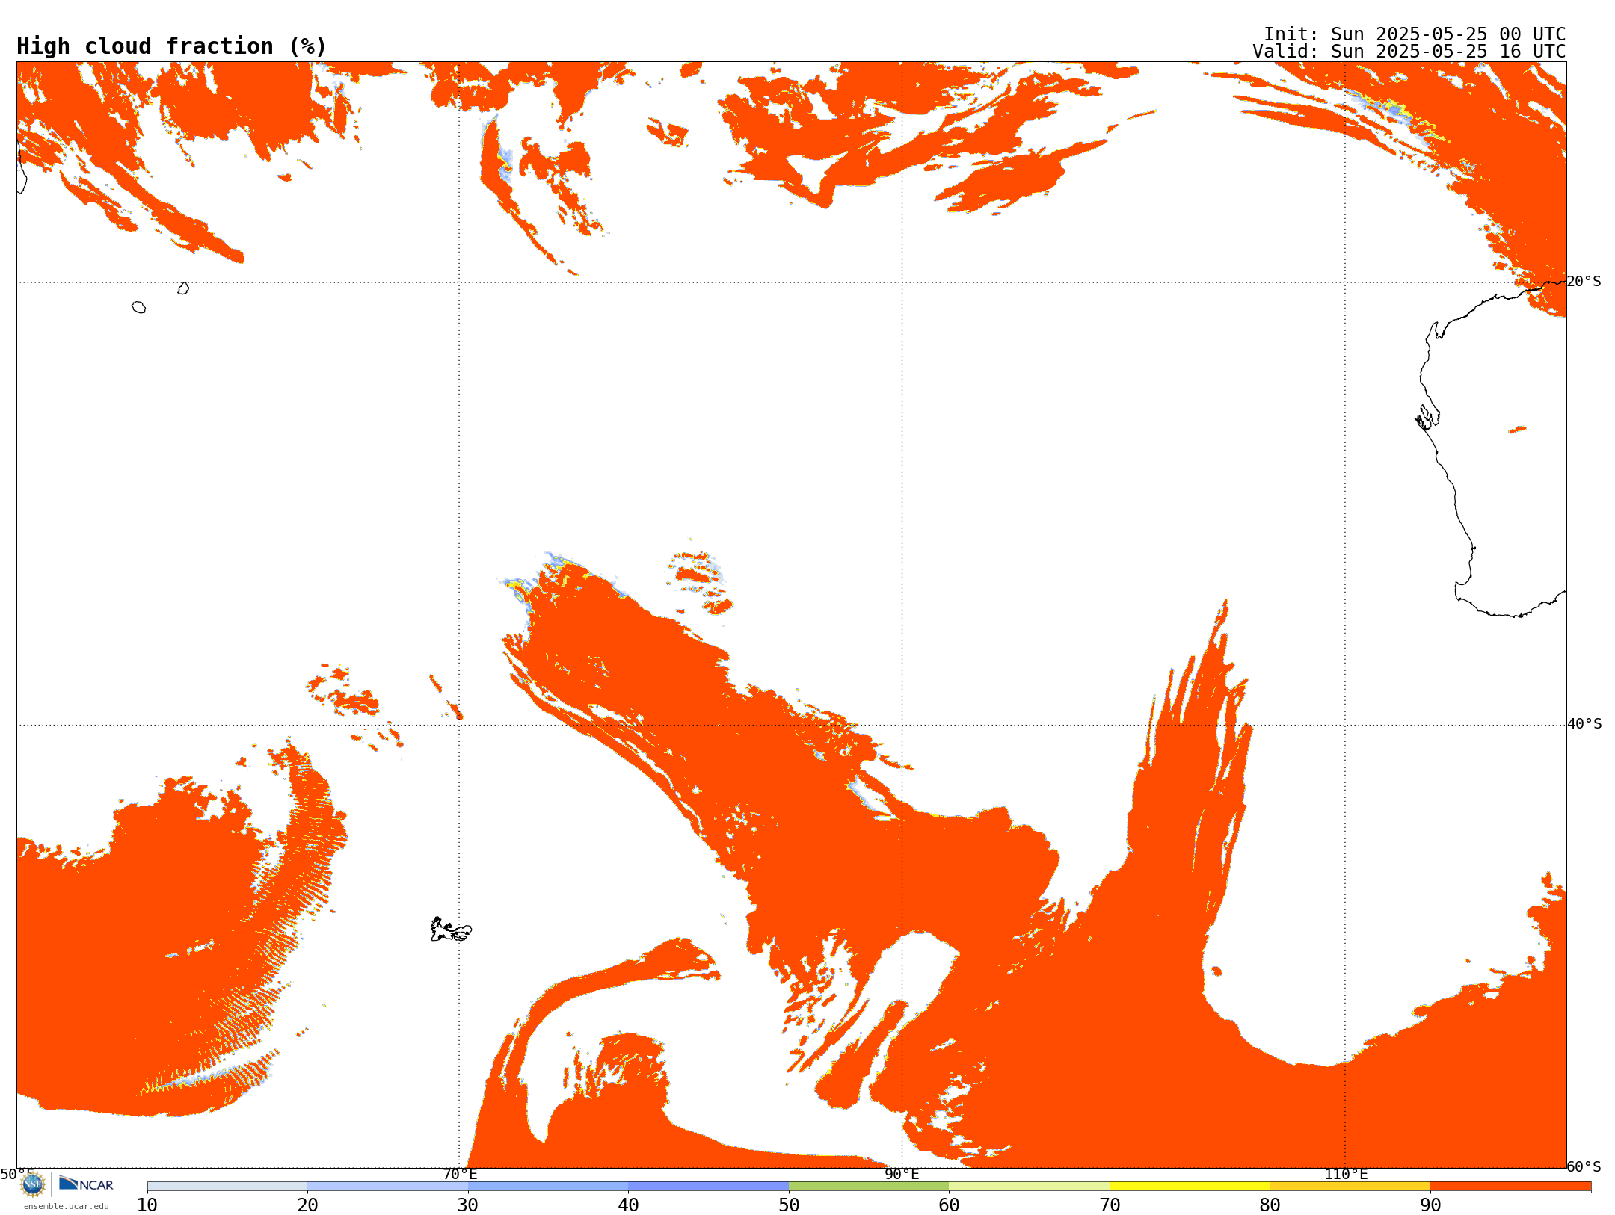Click the 'High cloud fraction (%)' title
The height and width of the screenshot is (1215, 1615).
tap(172, 46)
